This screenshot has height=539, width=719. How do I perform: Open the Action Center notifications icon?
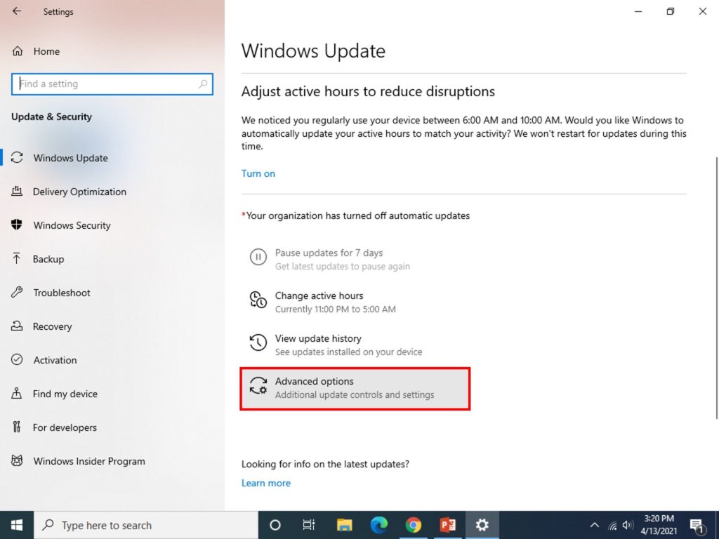point(697,526)
